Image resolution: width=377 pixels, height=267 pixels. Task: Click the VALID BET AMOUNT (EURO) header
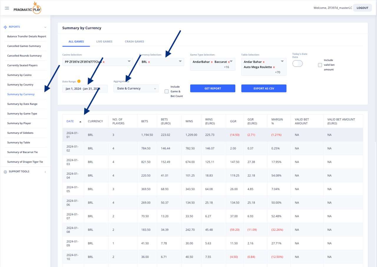[x=341, y=121]
